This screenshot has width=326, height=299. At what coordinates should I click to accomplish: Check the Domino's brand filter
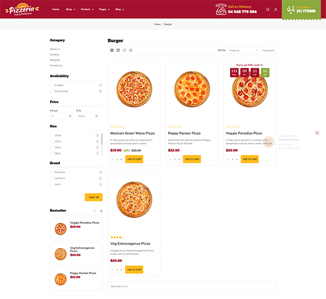[x=52, y=172]
